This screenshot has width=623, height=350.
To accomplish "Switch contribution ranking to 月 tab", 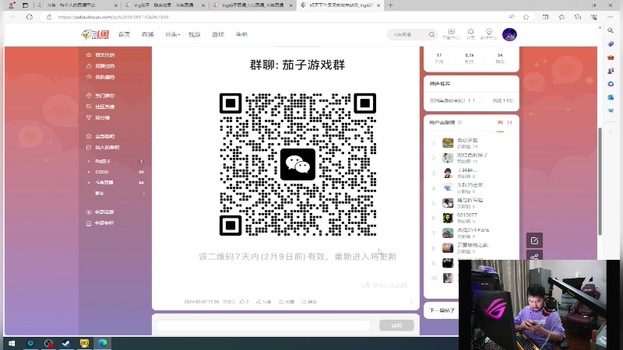I will coord(509,123).
